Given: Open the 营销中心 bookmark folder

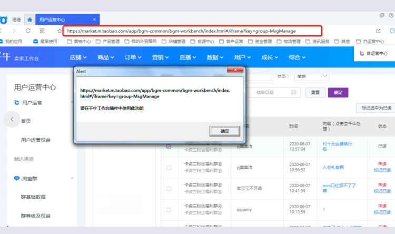Looking at the screenshot, I should click(x=79, y=41).
